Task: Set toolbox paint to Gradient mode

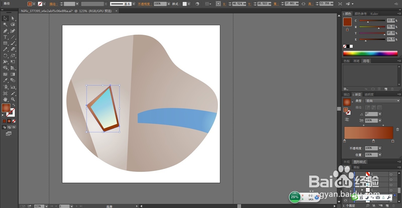Action: pyautogui.click(x=9, y=121)
